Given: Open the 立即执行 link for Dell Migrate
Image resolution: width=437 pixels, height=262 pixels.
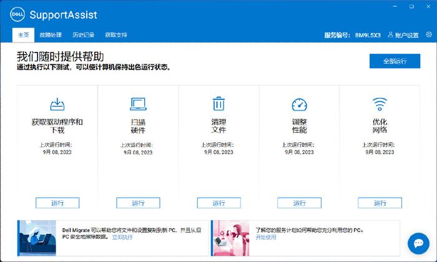Looking at the screenshot, I should [x=122, y=237].
